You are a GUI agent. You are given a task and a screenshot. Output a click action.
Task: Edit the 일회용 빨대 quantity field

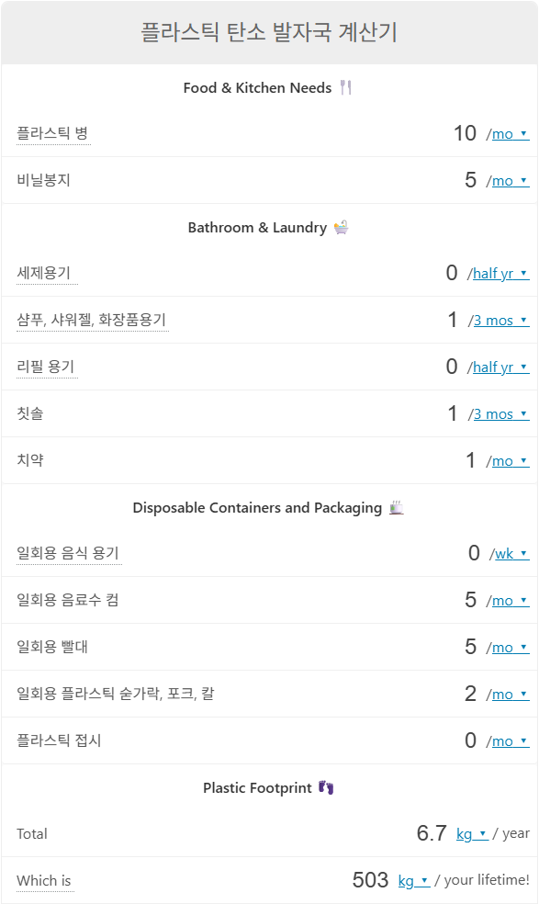(470, 647)
